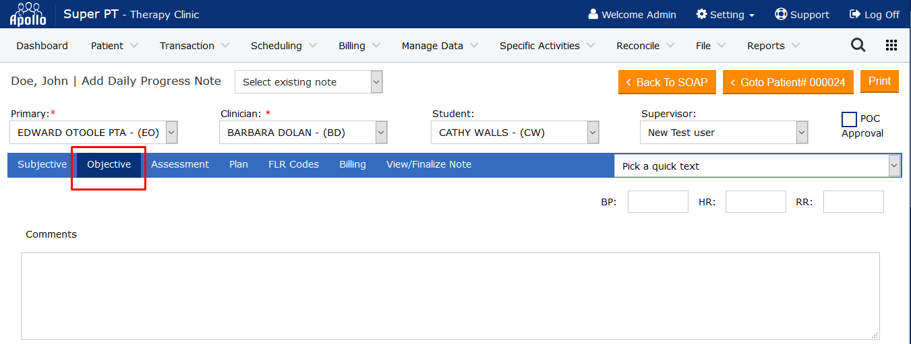
Task: Open the search magnifier icon
Action: pyautogui.click(x=858, y=45)
